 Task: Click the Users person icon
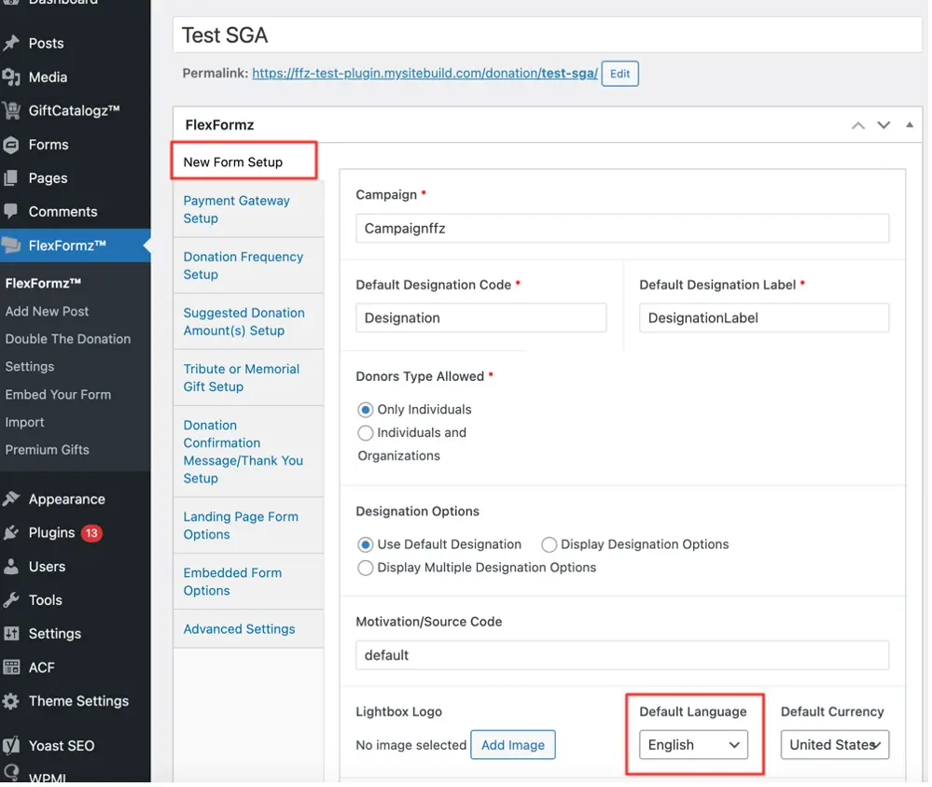pos(11,567)
